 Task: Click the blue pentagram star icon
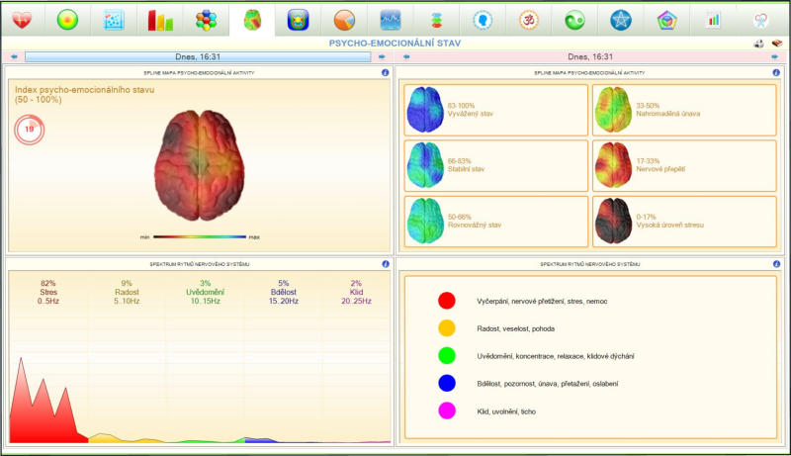click(621, 19)
